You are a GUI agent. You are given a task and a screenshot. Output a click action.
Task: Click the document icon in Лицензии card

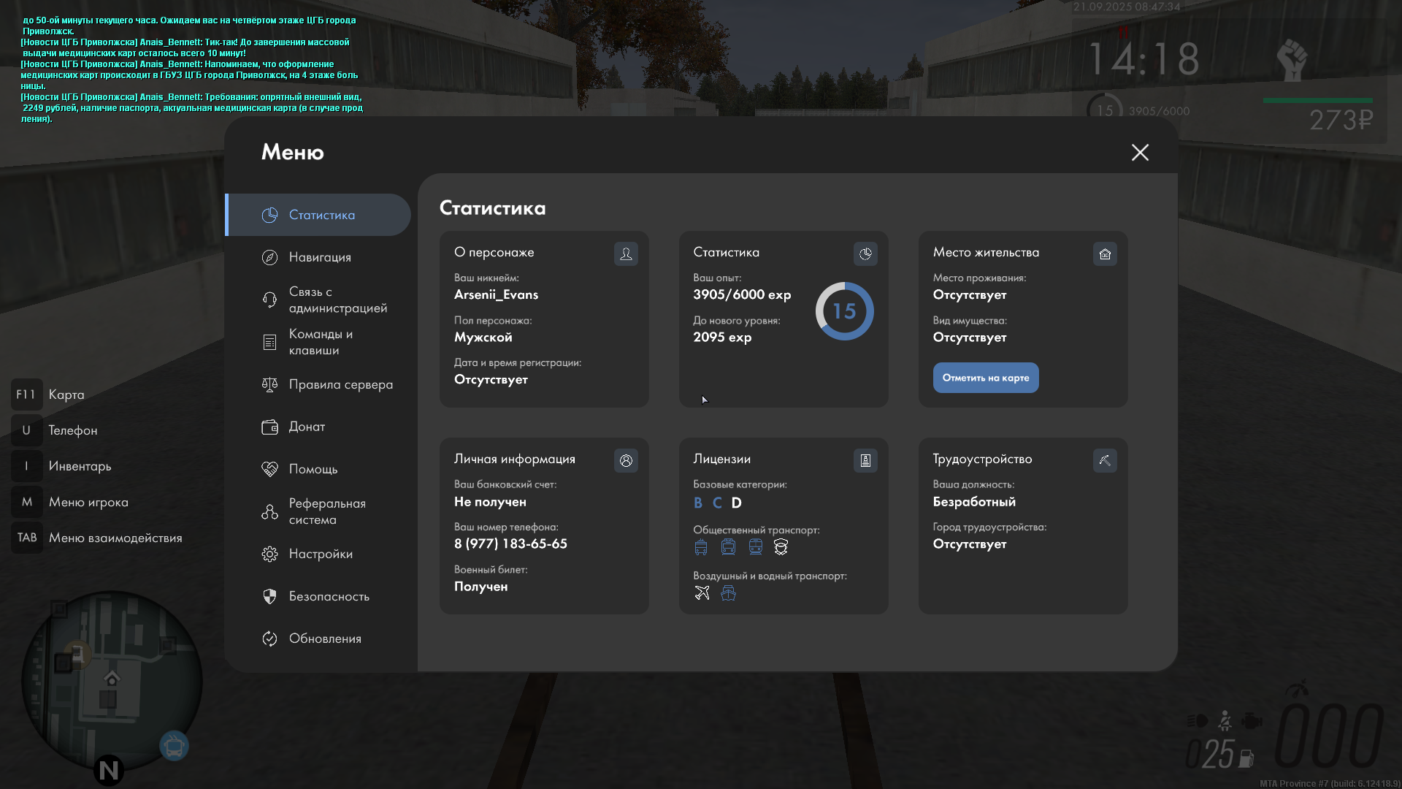coord(865,461)
